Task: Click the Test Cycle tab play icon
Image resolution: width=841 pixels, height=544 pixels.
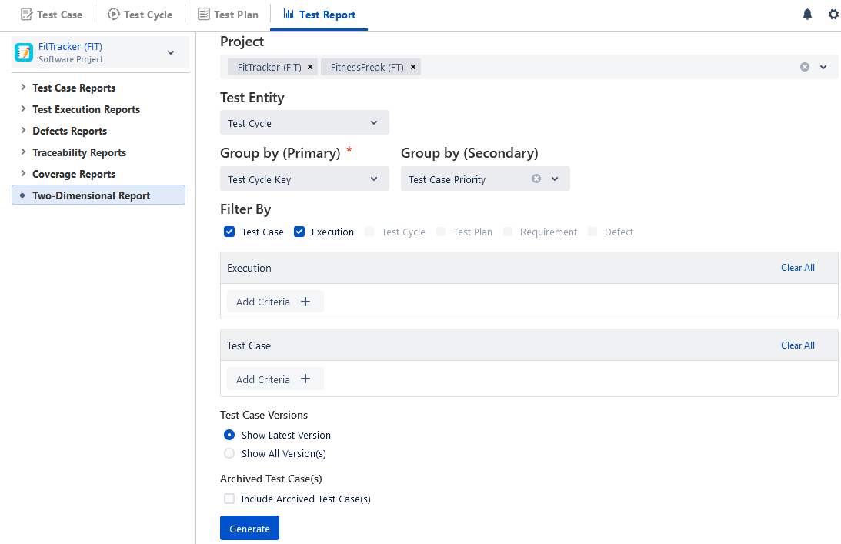Action: [113, 15]
